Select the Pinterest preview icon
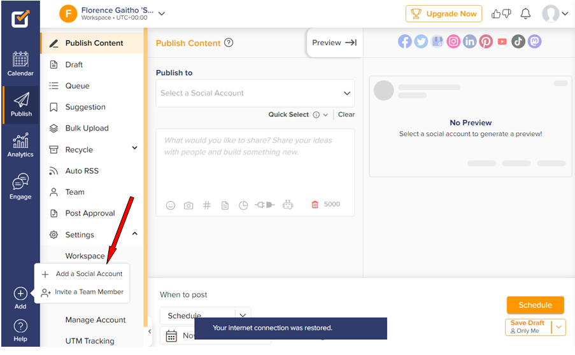575x355 pixels. pyautogui.click(x=486, y=41)
